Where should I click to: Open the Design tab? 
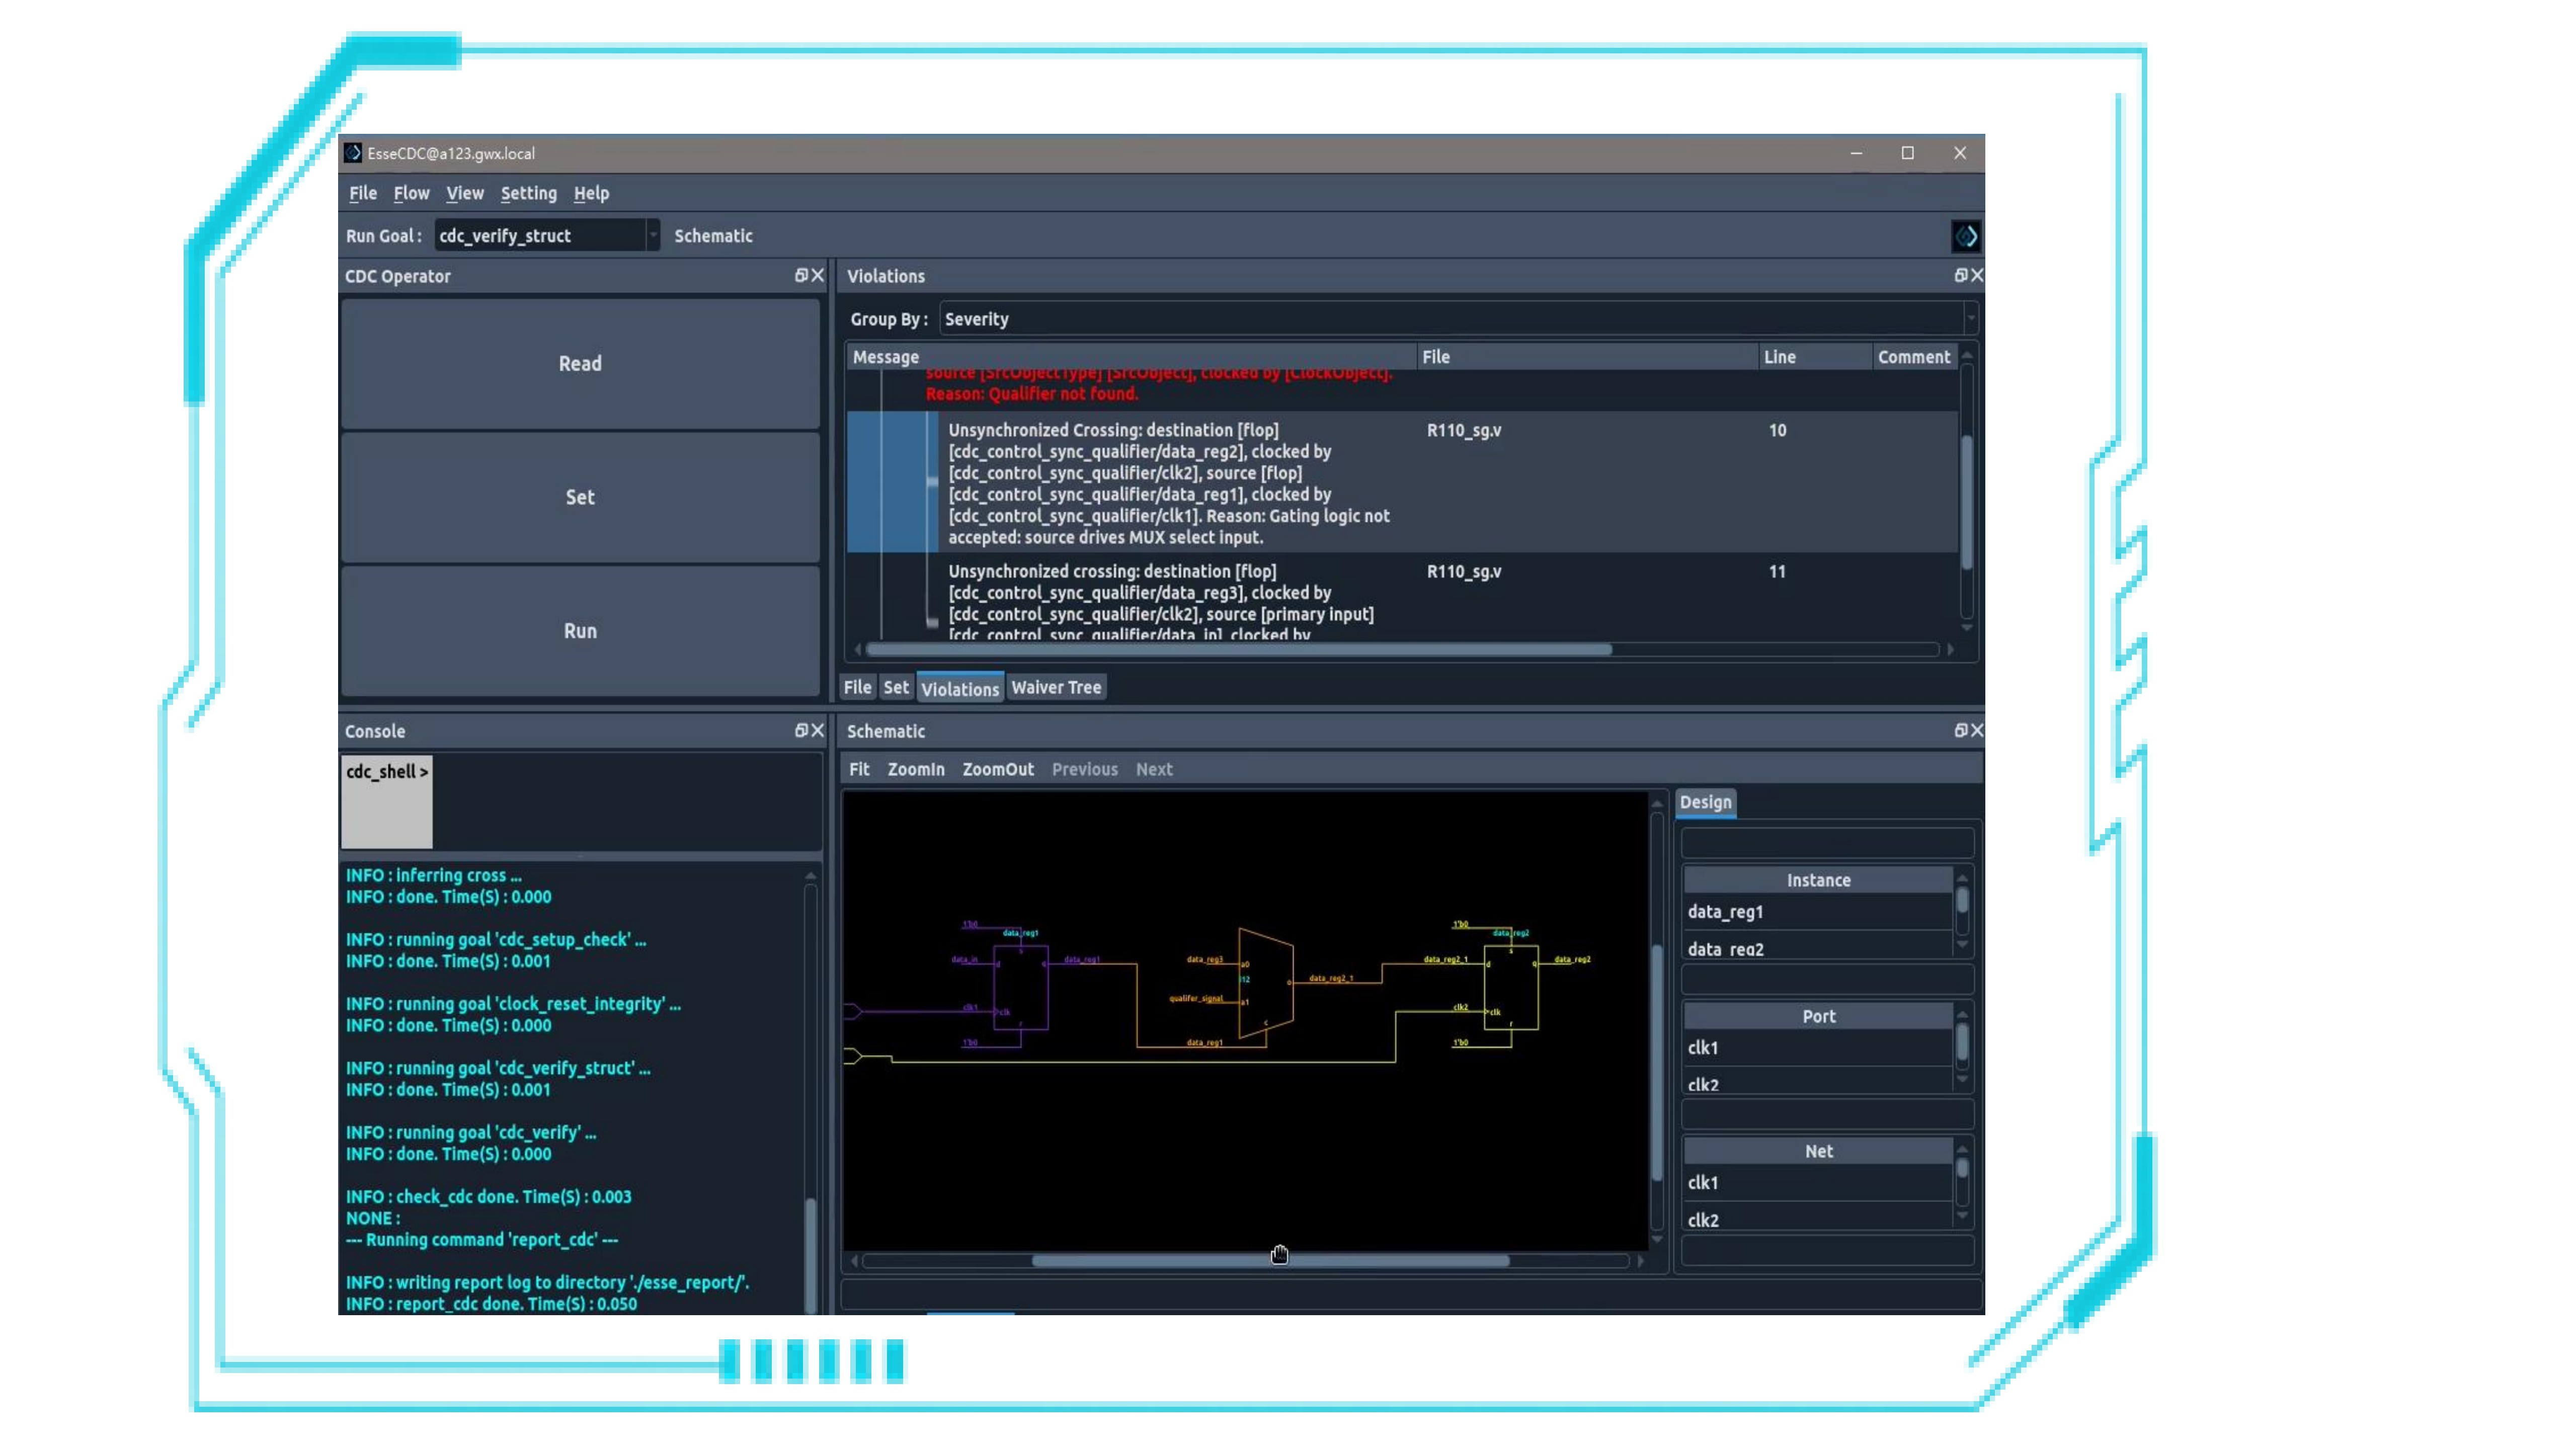tap(1705, 802)
